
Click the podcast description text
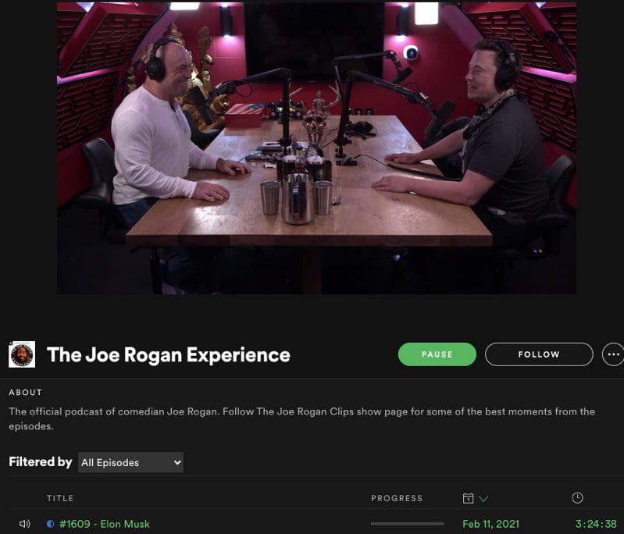coord(301,418)
